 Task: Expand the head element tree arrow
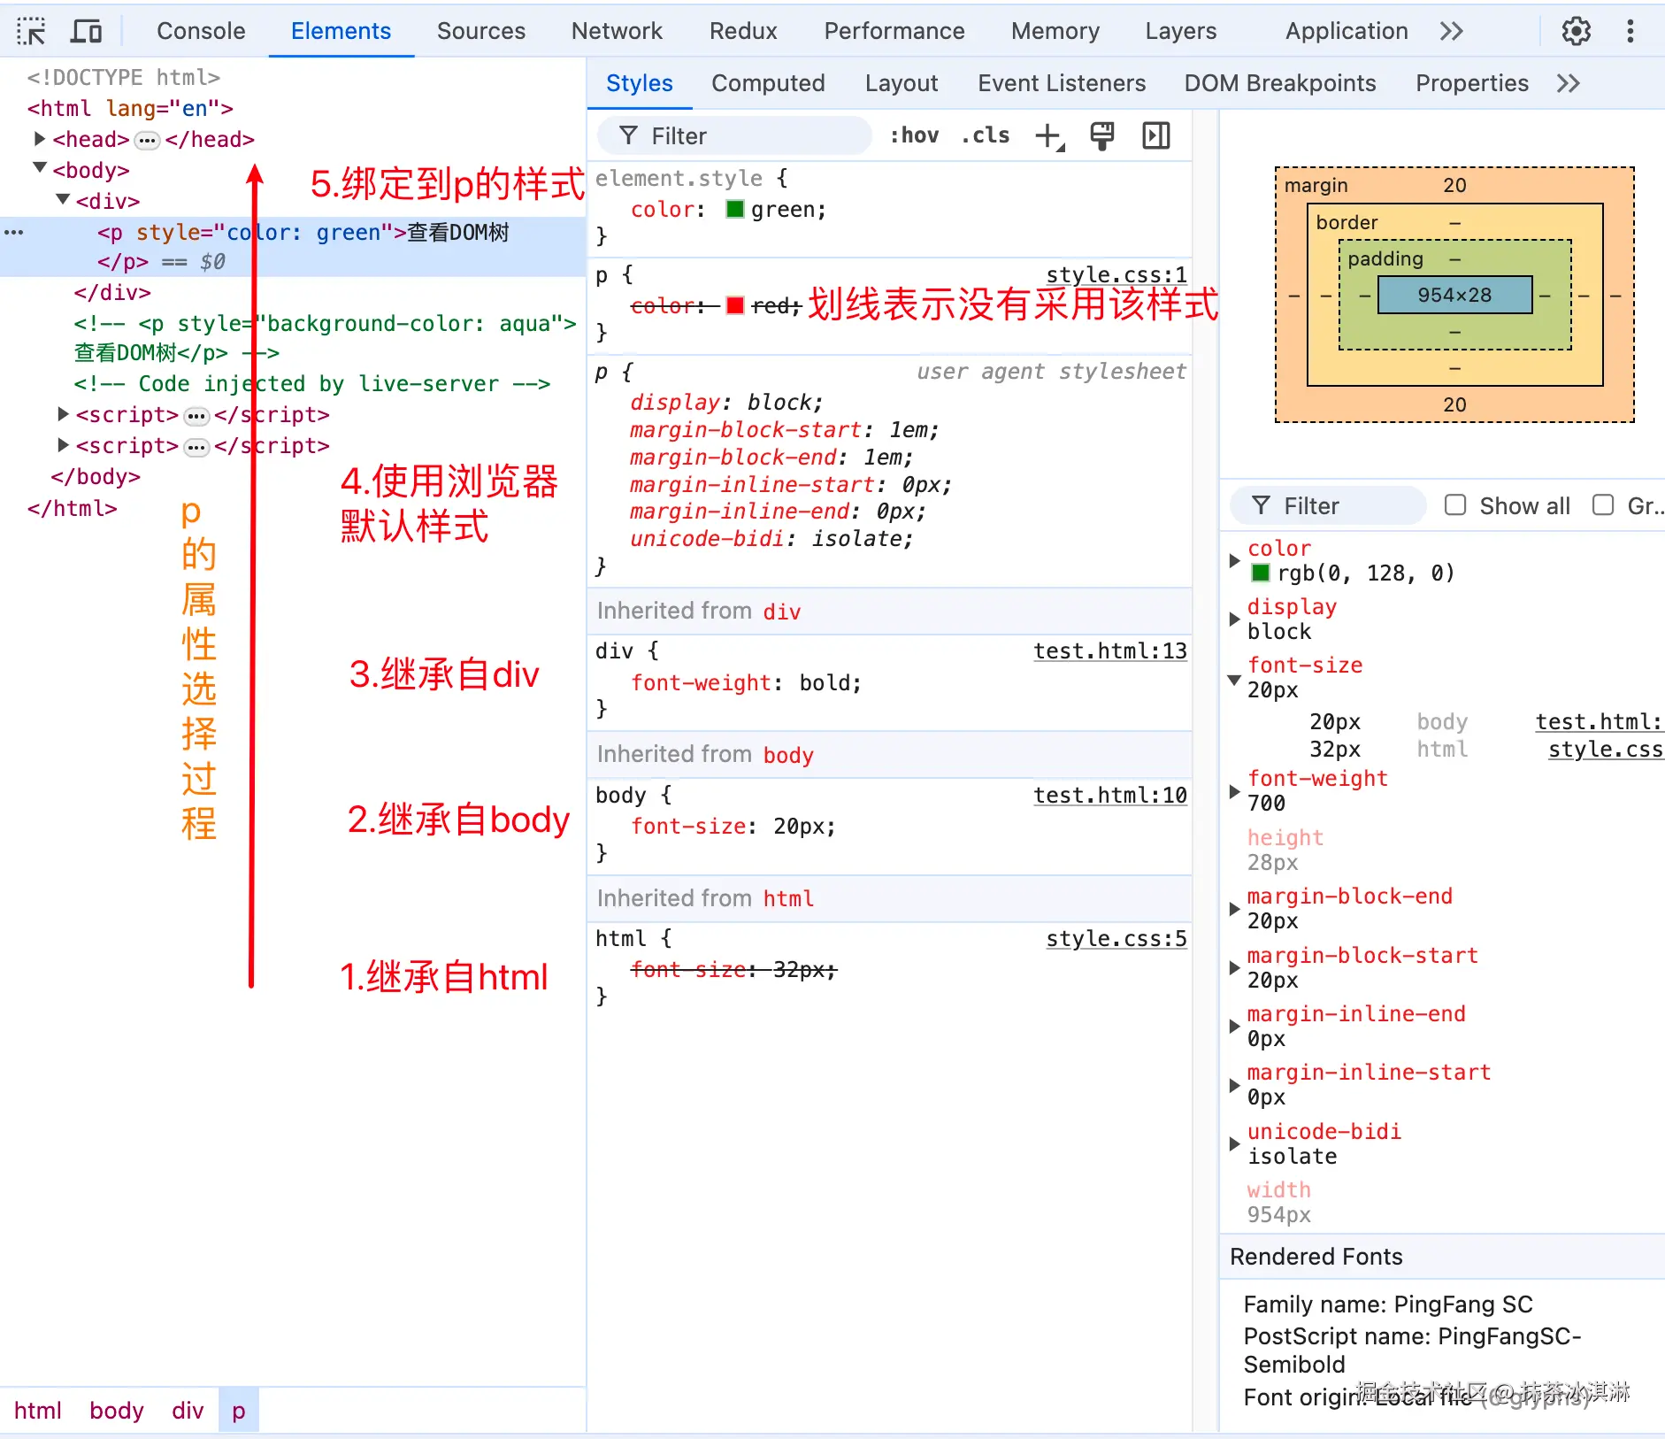coord(39,139)
